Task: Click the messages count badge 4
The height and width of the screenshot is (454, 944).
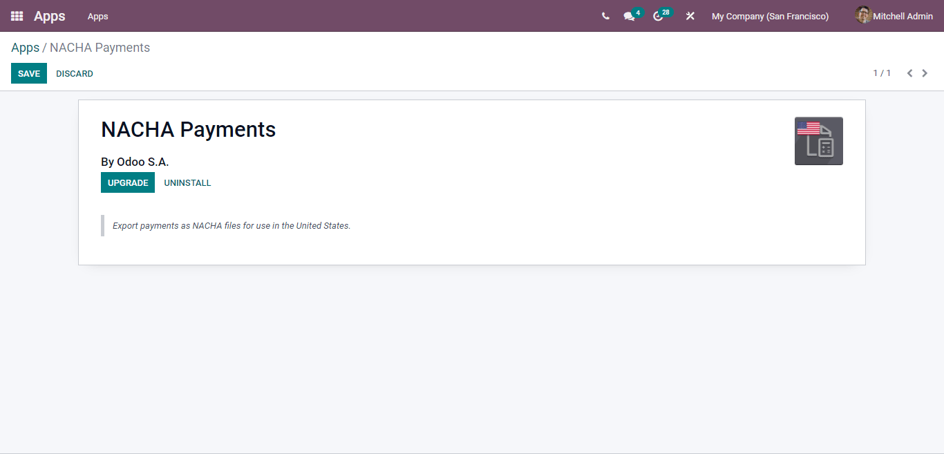Action: click(637, 12)
